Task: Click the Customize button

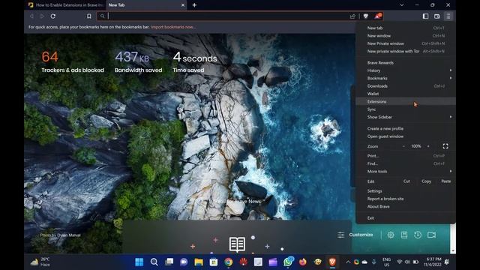Action: coord(355,235)
